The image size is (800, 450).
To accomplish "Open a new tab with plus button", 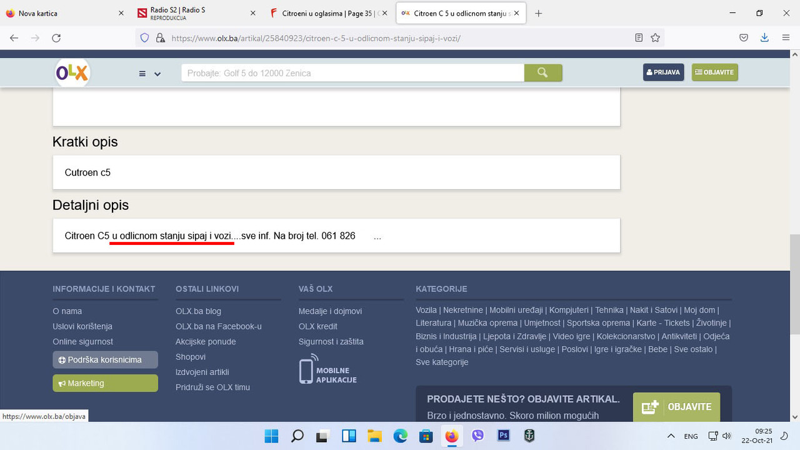I will click(x=539, y=13).
